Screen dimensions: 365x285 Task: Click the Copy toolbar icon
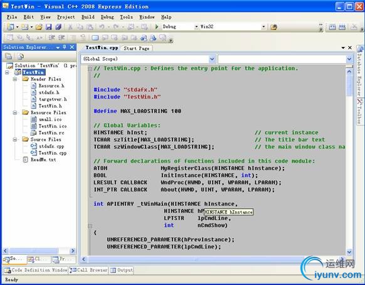pos(80,27)
